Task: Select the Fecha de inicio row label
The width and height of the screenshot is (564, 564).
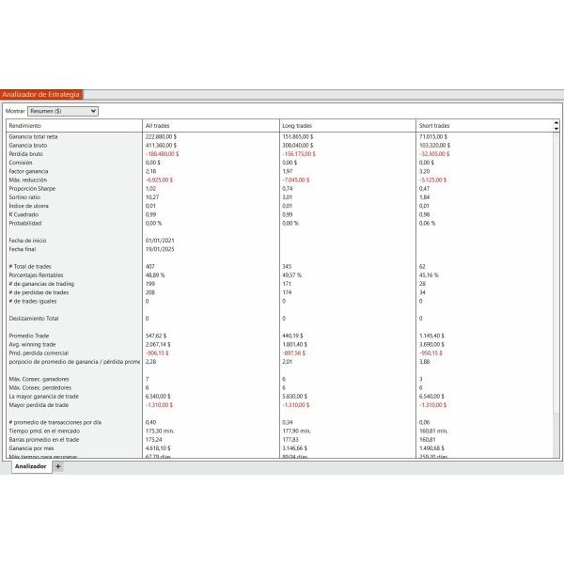Action: point(26,240)
